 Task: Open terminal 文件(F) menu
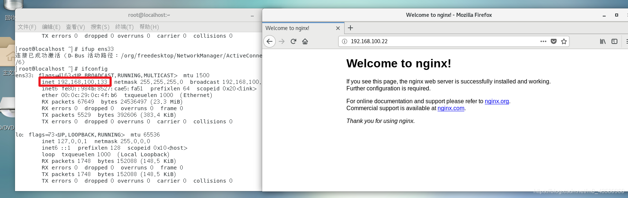click(27, 27)
